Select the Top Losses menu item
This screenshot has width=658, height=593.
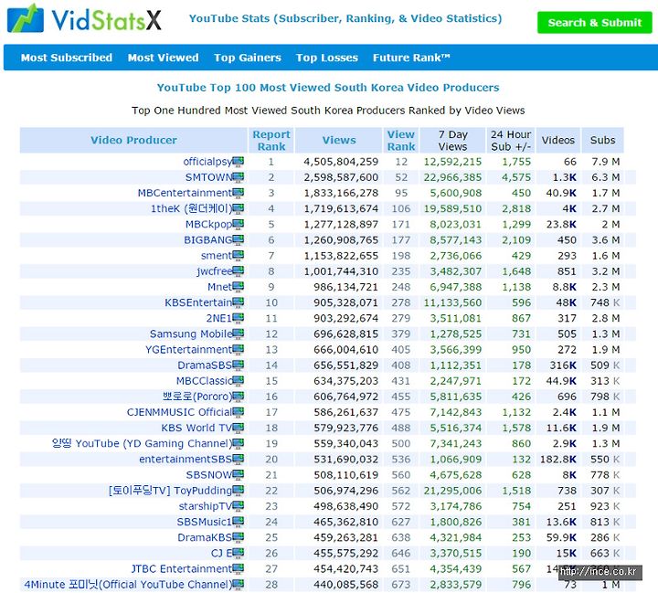click(327, 58)
